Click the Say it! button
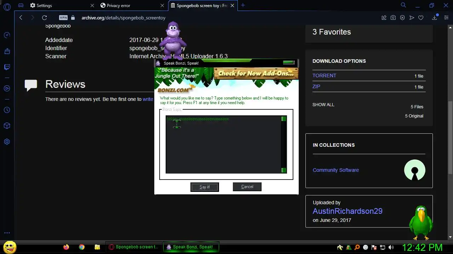 pyautogui.click(x=205, y=187)
